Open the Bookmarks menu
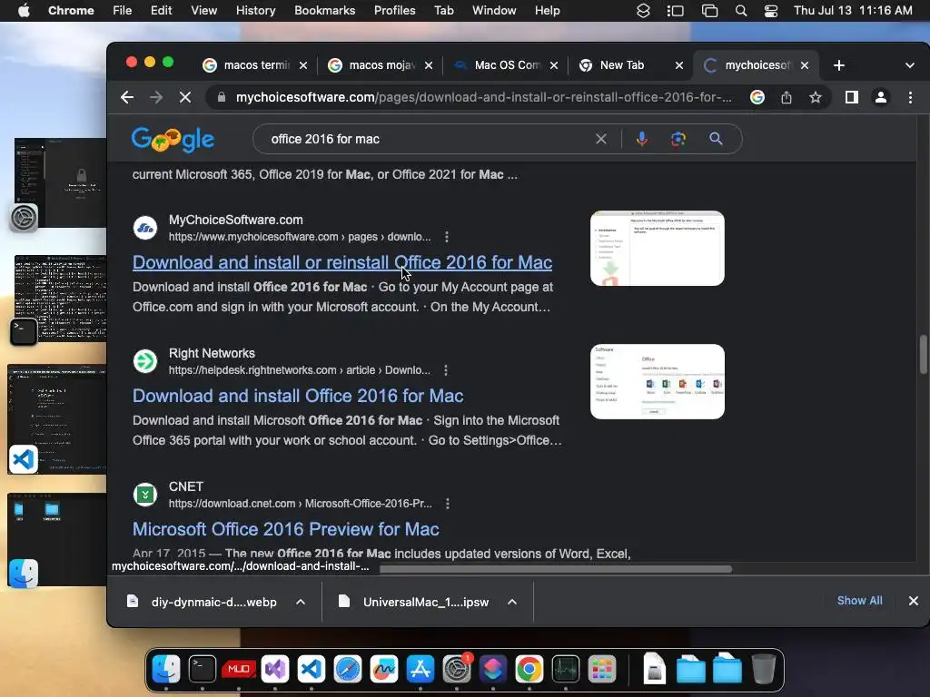930x697 pixels. tap(324, 10)
